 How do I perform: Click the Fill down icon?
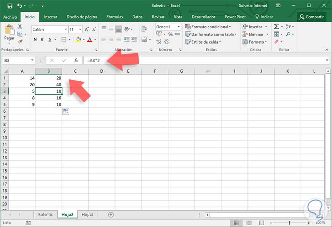277,34
